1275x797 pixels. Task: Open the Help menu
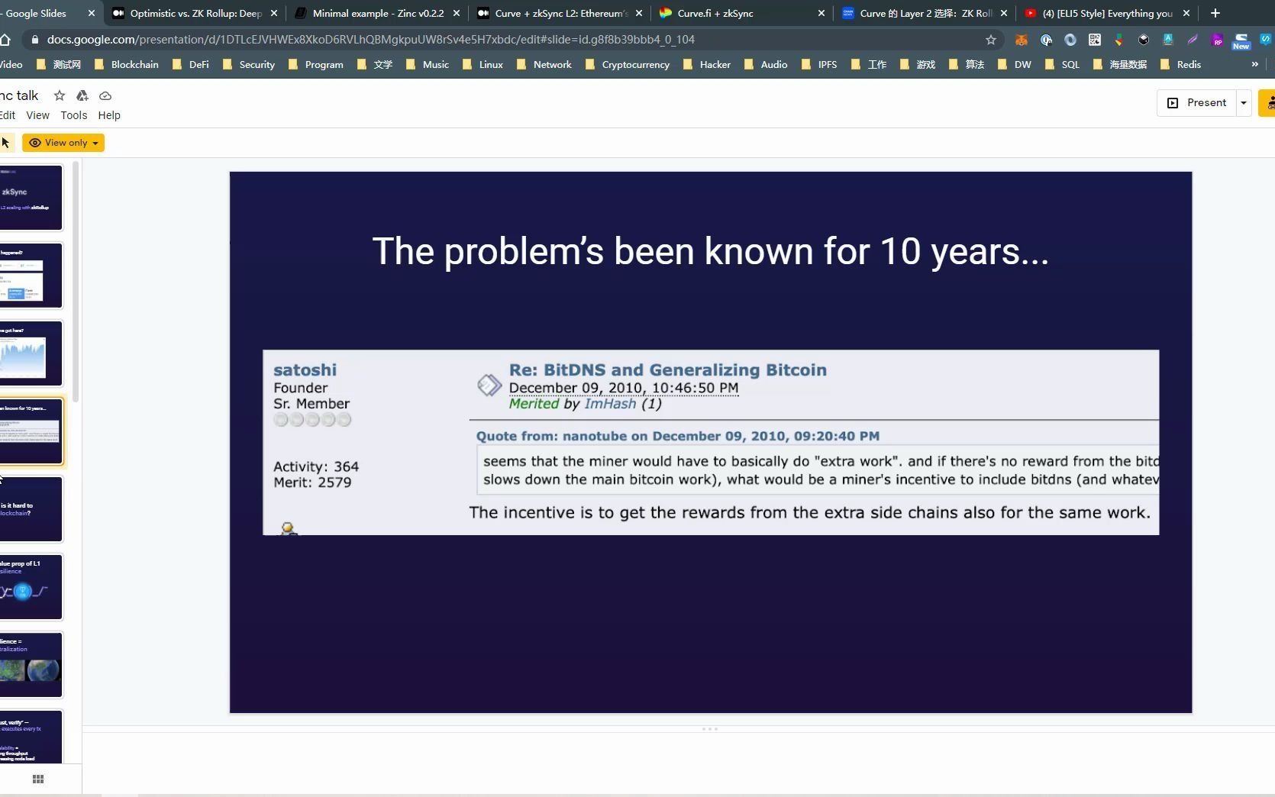(109, 115)
